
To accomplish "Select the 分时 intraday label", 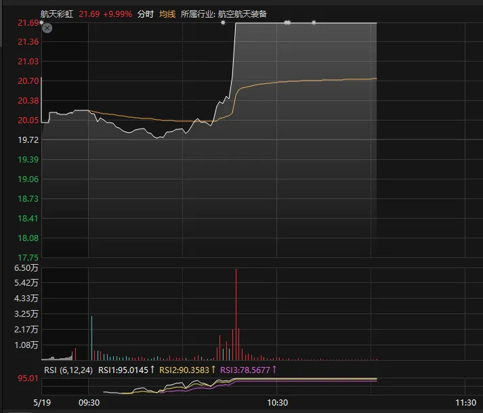I will 146,14.
